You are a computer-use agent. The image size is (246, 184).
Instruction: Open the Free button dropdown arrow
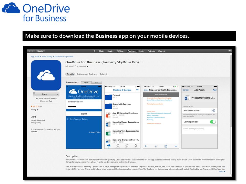pyautogui.click(x=58, y=94)
